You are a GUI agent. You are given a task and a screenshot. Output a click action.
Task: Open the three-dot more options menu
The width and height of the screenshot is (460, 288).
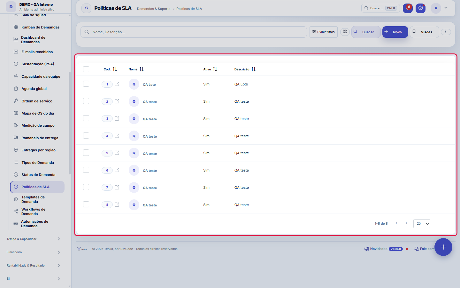[x=446, y=32]
